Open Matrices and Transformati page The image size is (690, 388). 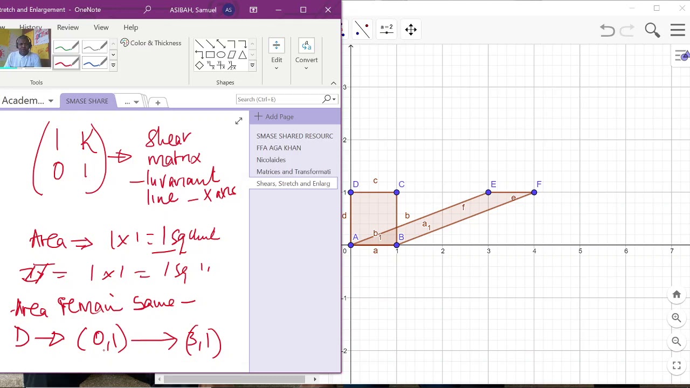(295, 171)
